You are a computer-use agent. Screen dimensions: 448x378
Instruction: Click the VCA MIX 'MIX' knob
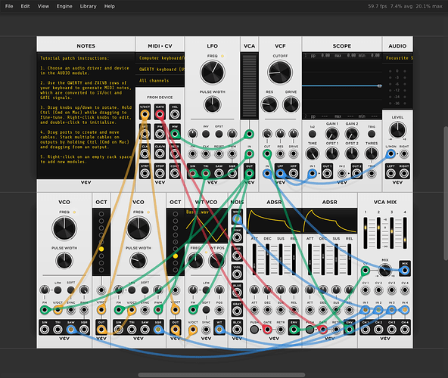(385, 270)
